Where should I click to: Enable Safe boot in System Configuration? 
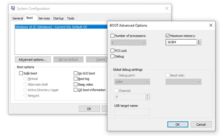(x=21, y=73)
